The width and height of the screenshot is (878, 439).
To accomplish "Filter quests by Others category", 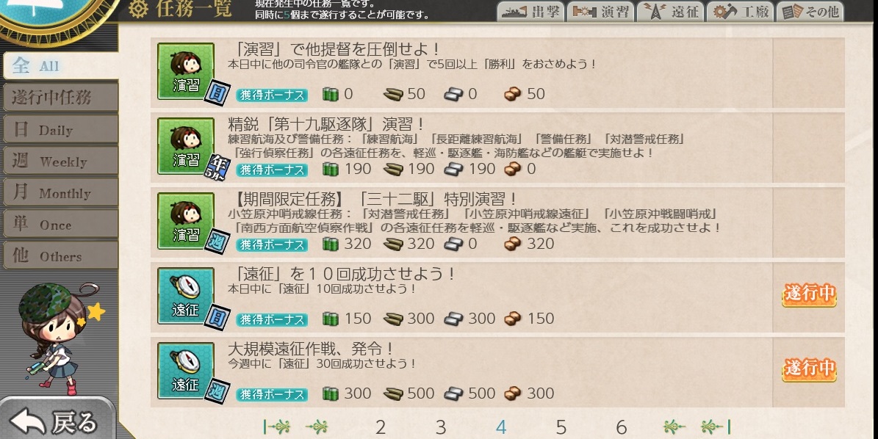I will [x=60, y=256].
